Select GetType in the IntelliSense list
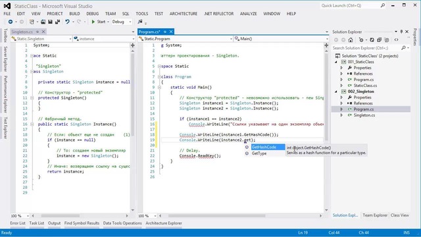Image resolution: width=421 pixels, height=237 pixels. click(x=259, y=153)
